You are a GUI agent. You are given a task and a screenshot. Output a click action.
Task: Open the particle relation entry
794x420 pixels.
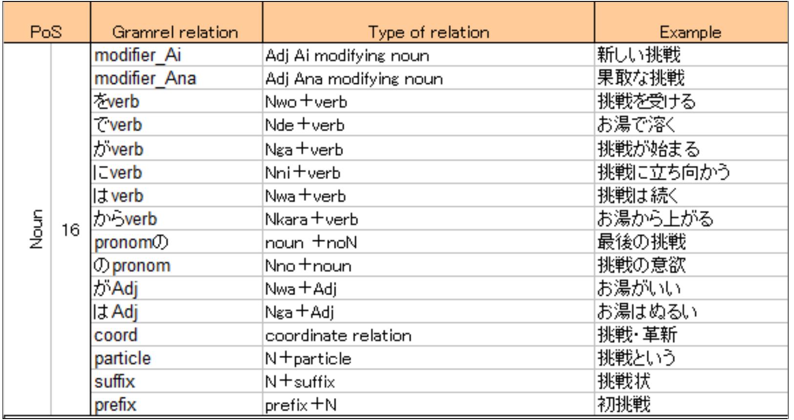tap(123, 359)
